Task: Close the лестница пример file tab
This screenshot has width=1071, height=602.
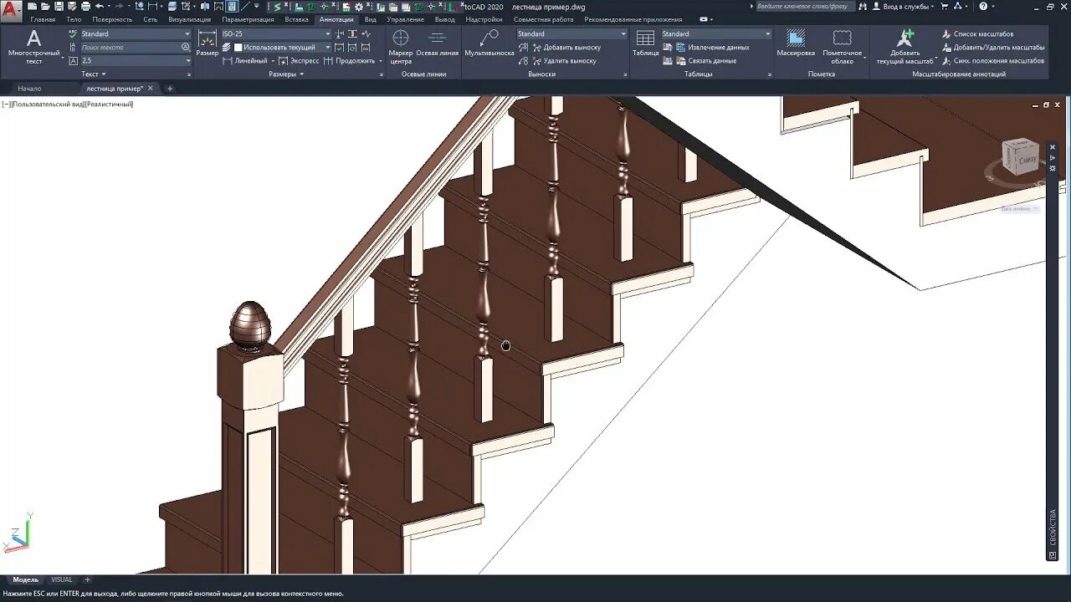Action: coord(151,88)
